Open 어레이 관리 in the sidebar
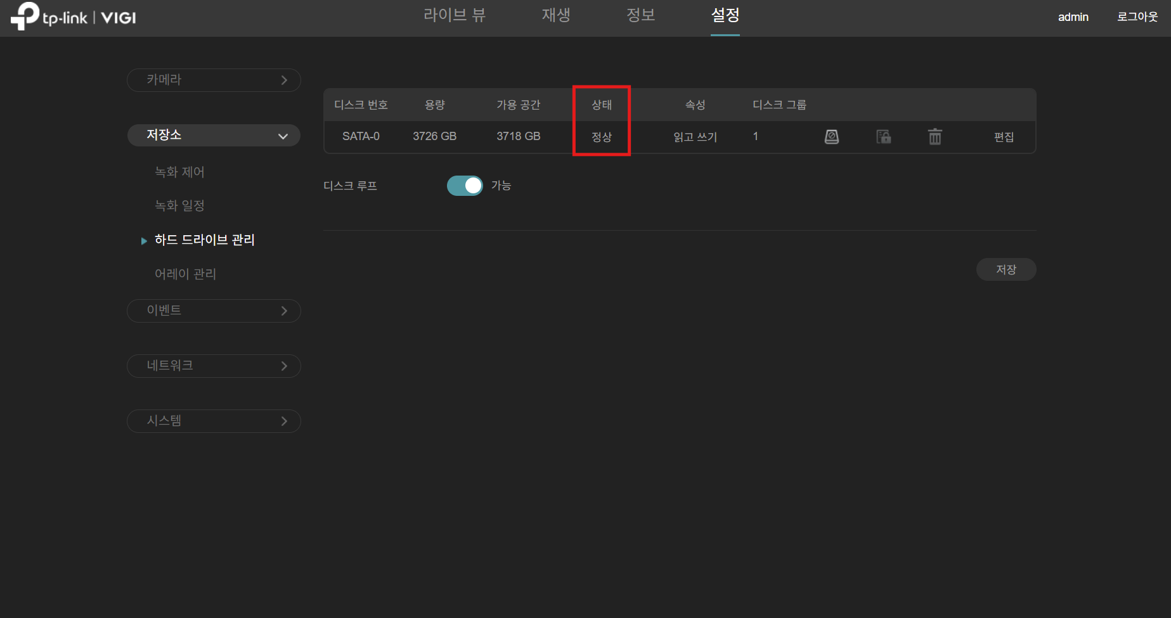This screenshot has height=618, width=1171. (185, 274)
